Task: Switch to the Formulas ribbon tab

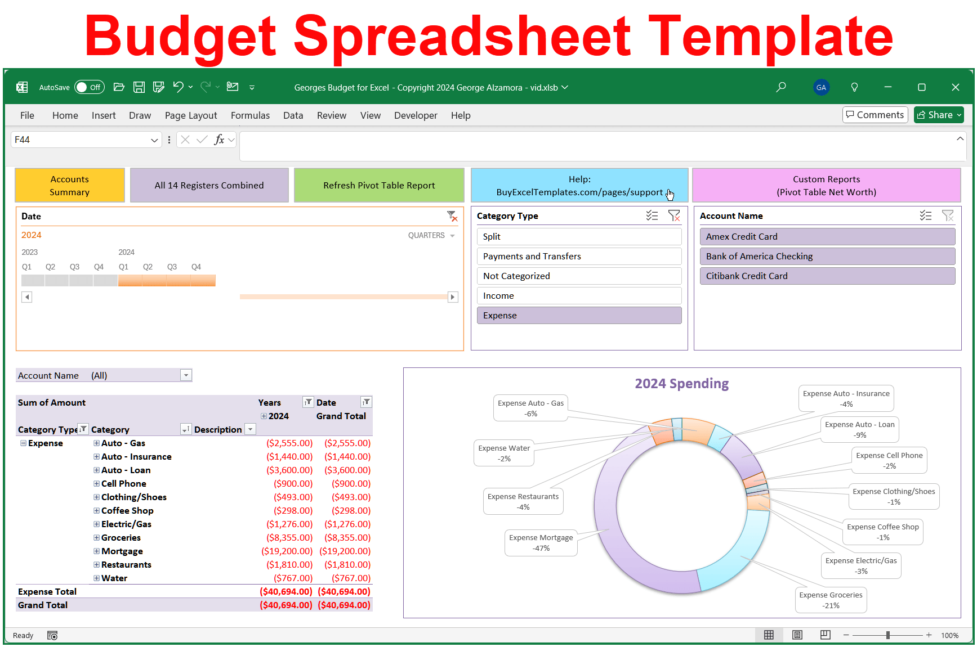Action: [250, 115]
